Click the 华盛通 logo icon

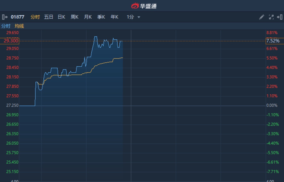(x=135, y=6)
